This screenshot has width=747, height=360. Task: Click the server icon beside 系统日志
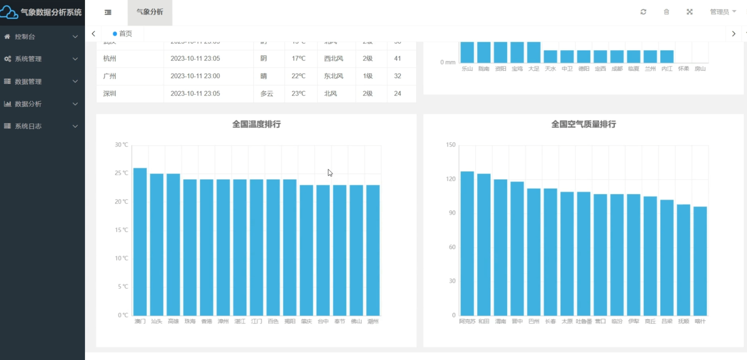pyautogui.click(x=7, y=126)
